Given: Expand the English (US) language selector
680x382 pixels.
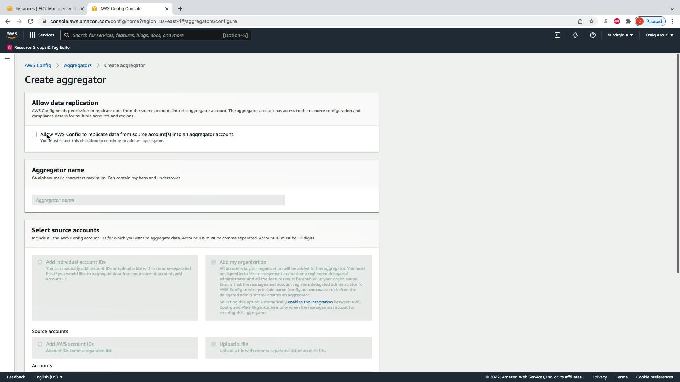Looking at the screenshot, I should coord(49,377).
